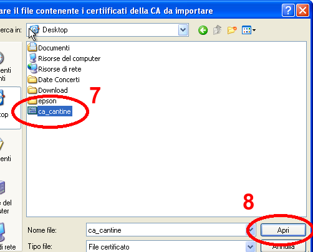Select Risorse del computer item

pos(64,58)
